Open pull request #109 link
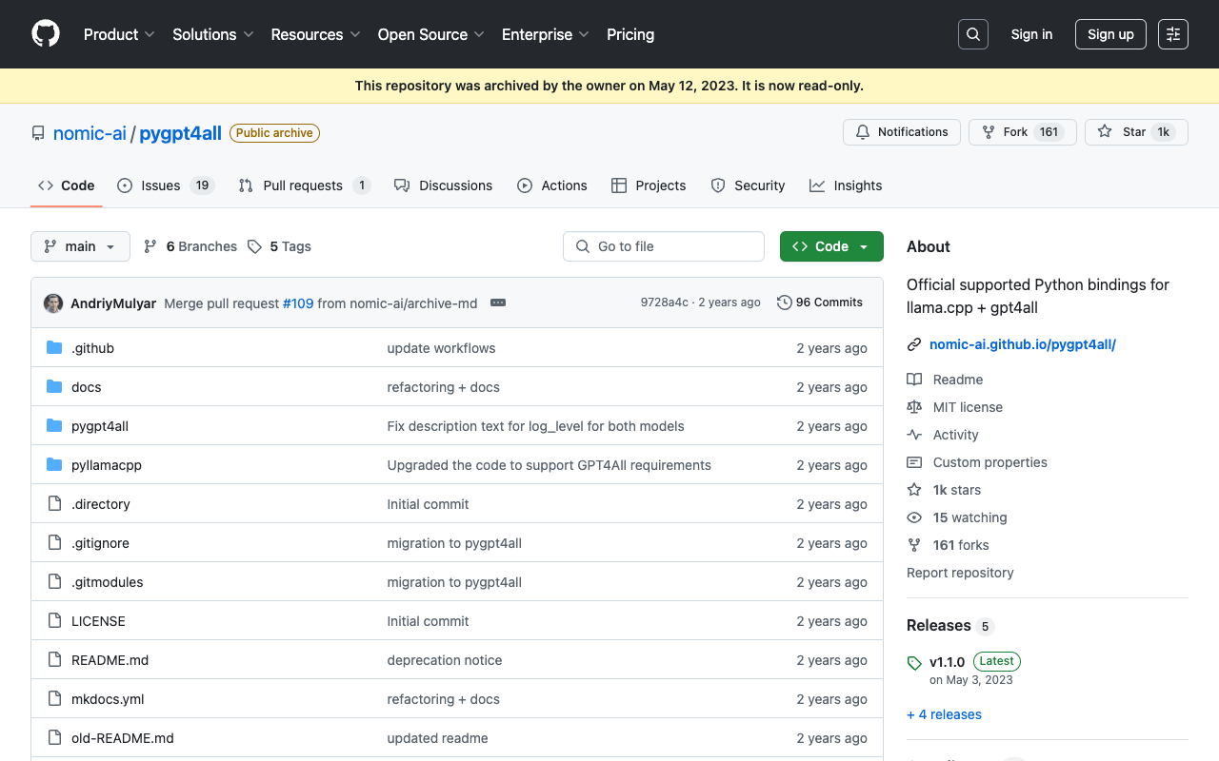 tap(298, 303)
